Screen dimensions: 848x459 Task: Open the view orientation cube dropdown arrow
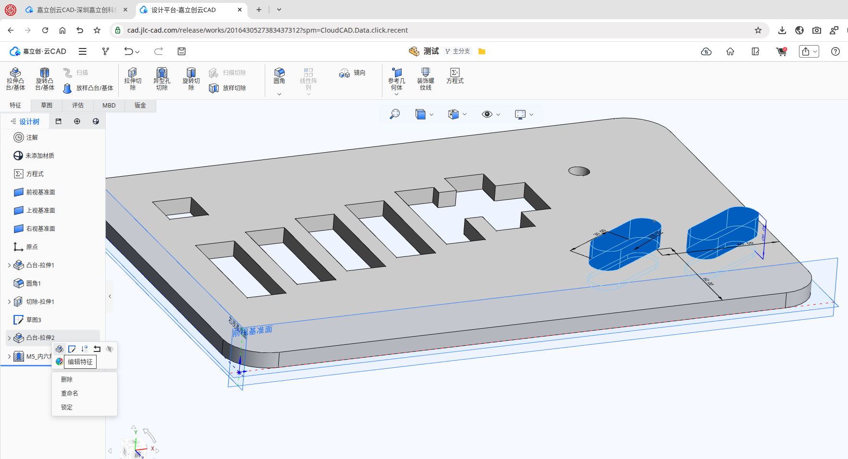pyautogui.click(x=465, y=114)
